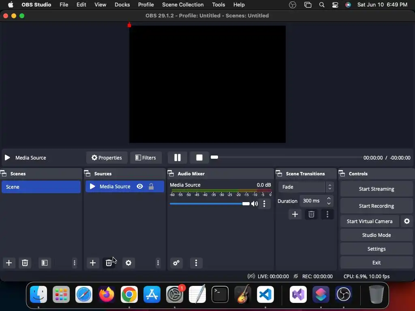Open OBS Settings button
Screen dimensions: 415x311
pos(376,249)
